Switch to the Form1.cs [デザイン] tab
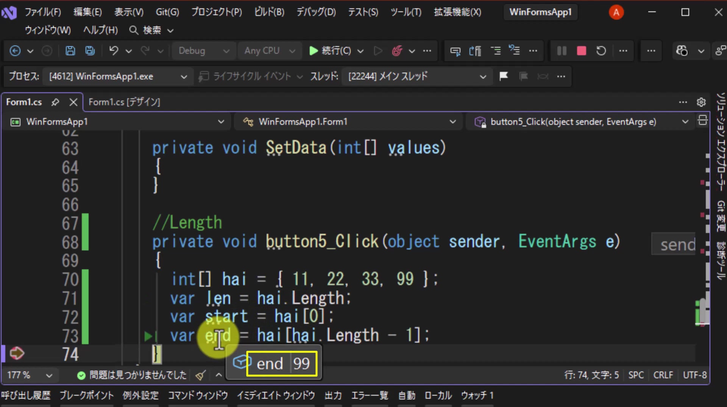 (124, 102)
